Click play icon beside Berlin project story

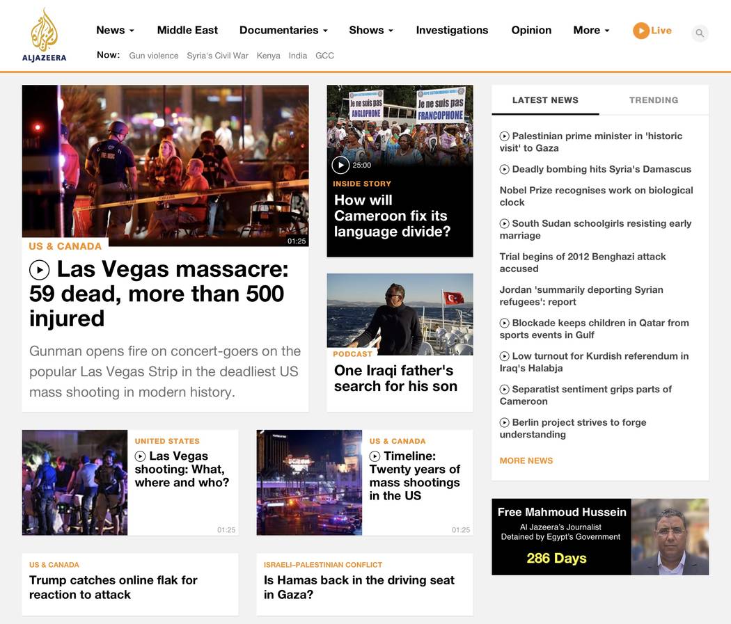tap(505, 422)
